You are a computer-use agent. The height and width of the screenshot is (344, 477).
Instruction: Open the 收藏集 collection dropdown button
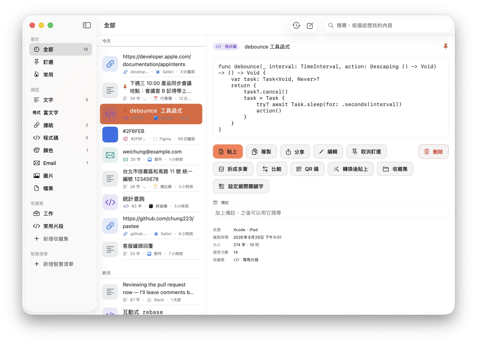pyautogui.click(x=395, y=169)
